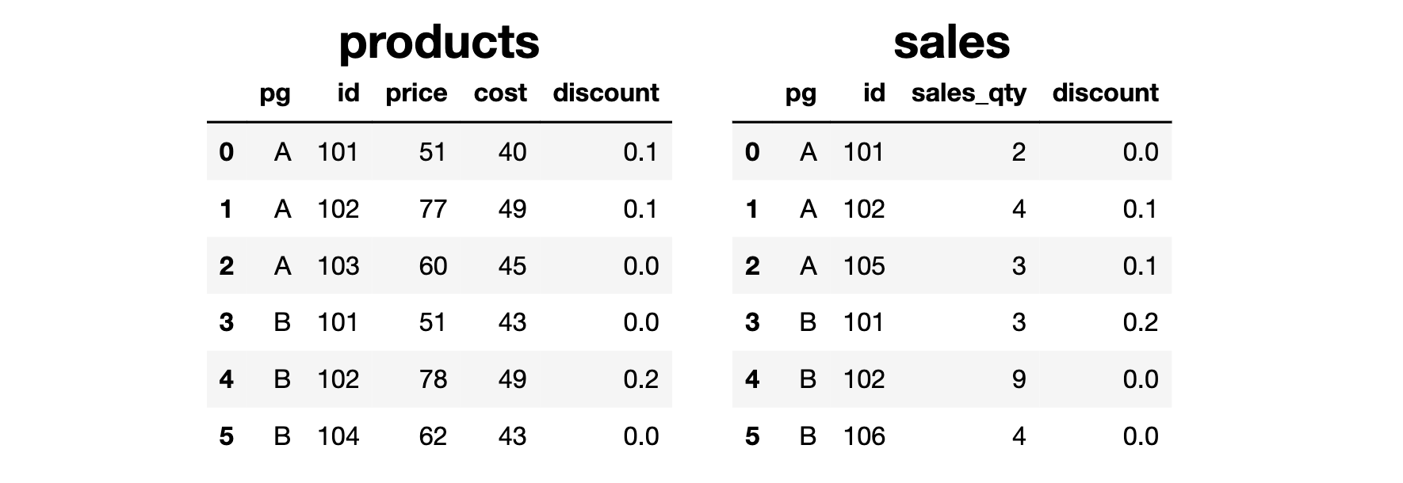The image size is (1403, 483).
Task: Select the id 104 cell in products
Action: (x=338, y=436)
